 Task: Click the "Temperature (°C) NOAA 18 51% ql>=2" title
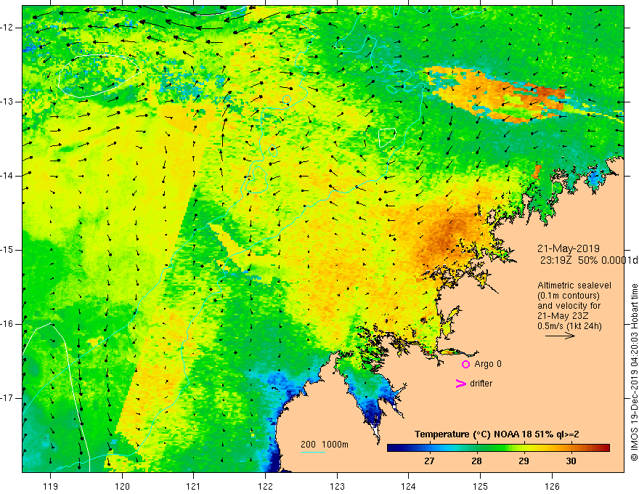point(497,434)
